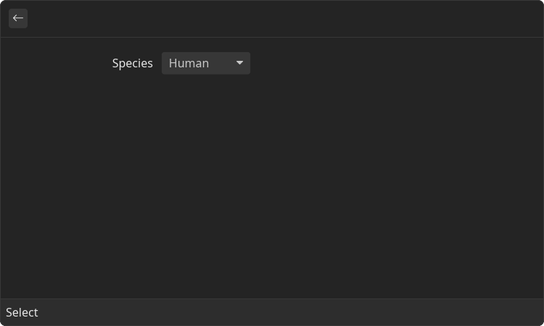Click the word Human

(189, 63)
